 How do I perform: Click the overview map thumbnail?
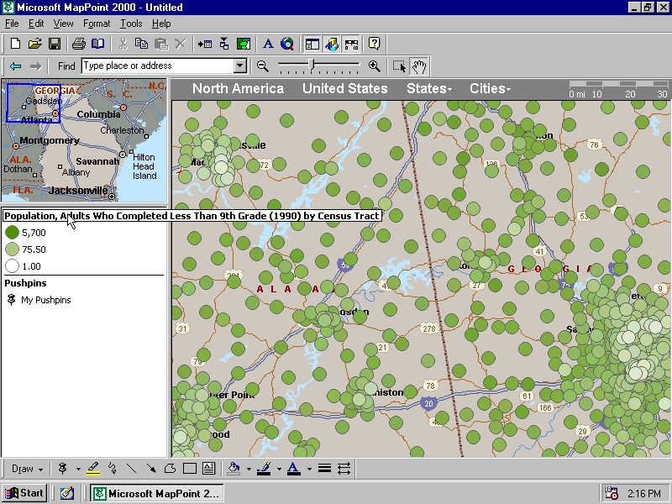point(84,140)
